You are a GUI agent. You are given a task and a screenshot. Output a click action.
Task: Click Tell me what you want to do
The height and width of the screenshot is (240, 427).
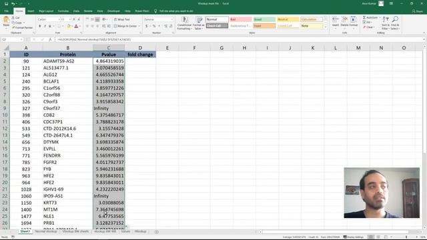click(176, 11)
